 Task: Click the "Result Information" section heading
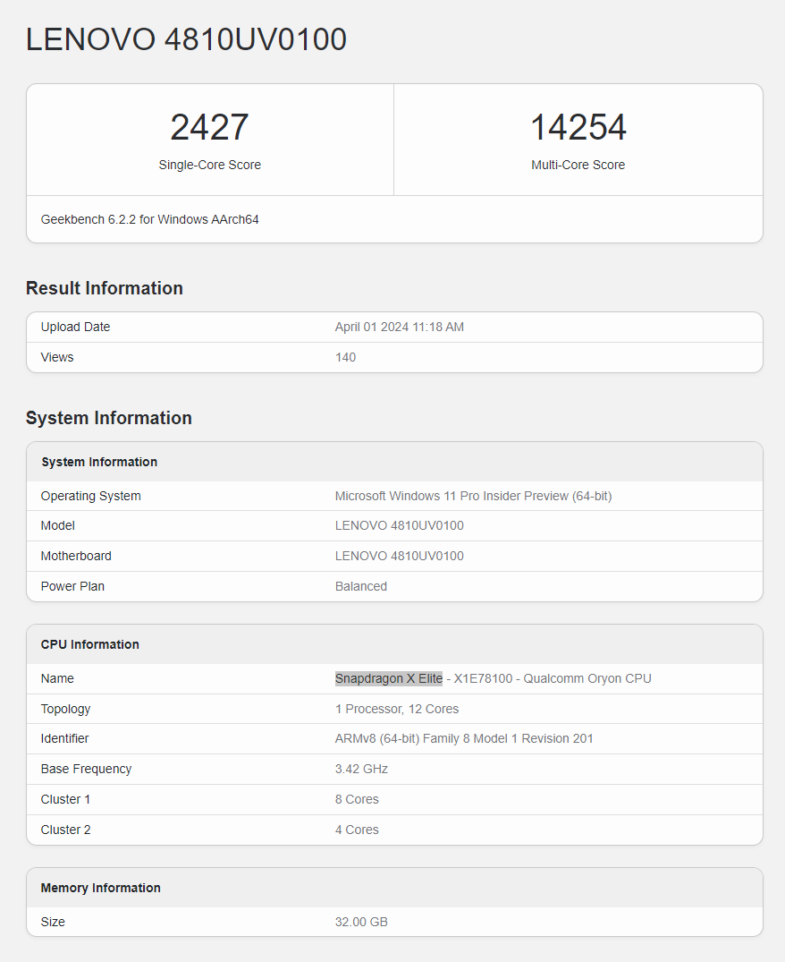pyautogui.click(x=105, y=288)
